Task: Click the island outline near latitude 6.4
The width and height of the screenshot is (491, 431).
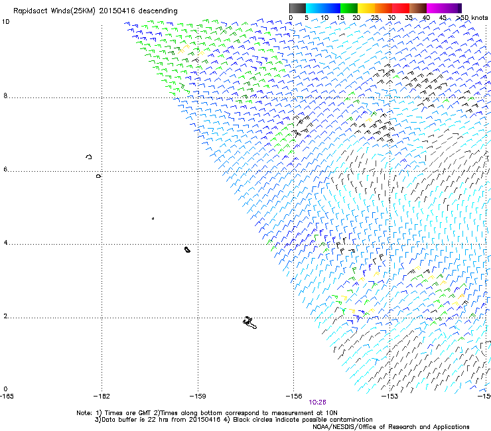Action: pos(89,156)
